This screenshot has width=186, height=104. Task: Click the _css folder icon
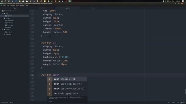[5, 14]
